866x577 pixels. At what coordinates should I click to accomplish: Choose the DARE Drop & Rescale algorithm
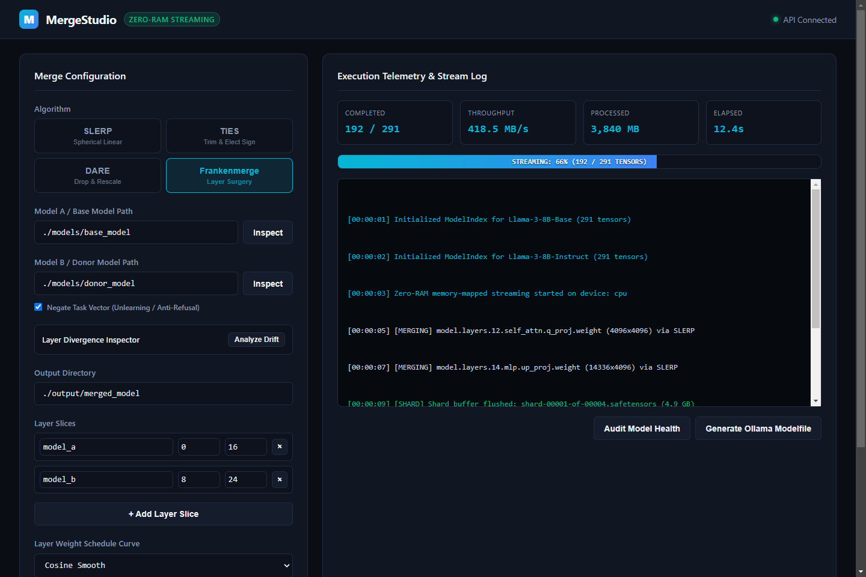[97, 176]
